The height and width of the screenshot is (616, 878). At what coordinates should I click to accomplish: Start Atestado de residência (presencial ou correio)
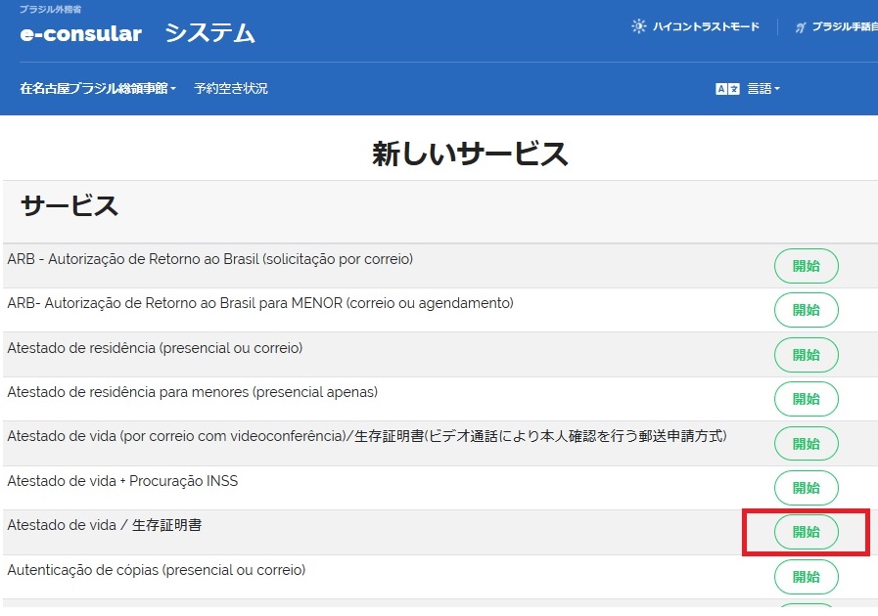click(x=807, y=355)
